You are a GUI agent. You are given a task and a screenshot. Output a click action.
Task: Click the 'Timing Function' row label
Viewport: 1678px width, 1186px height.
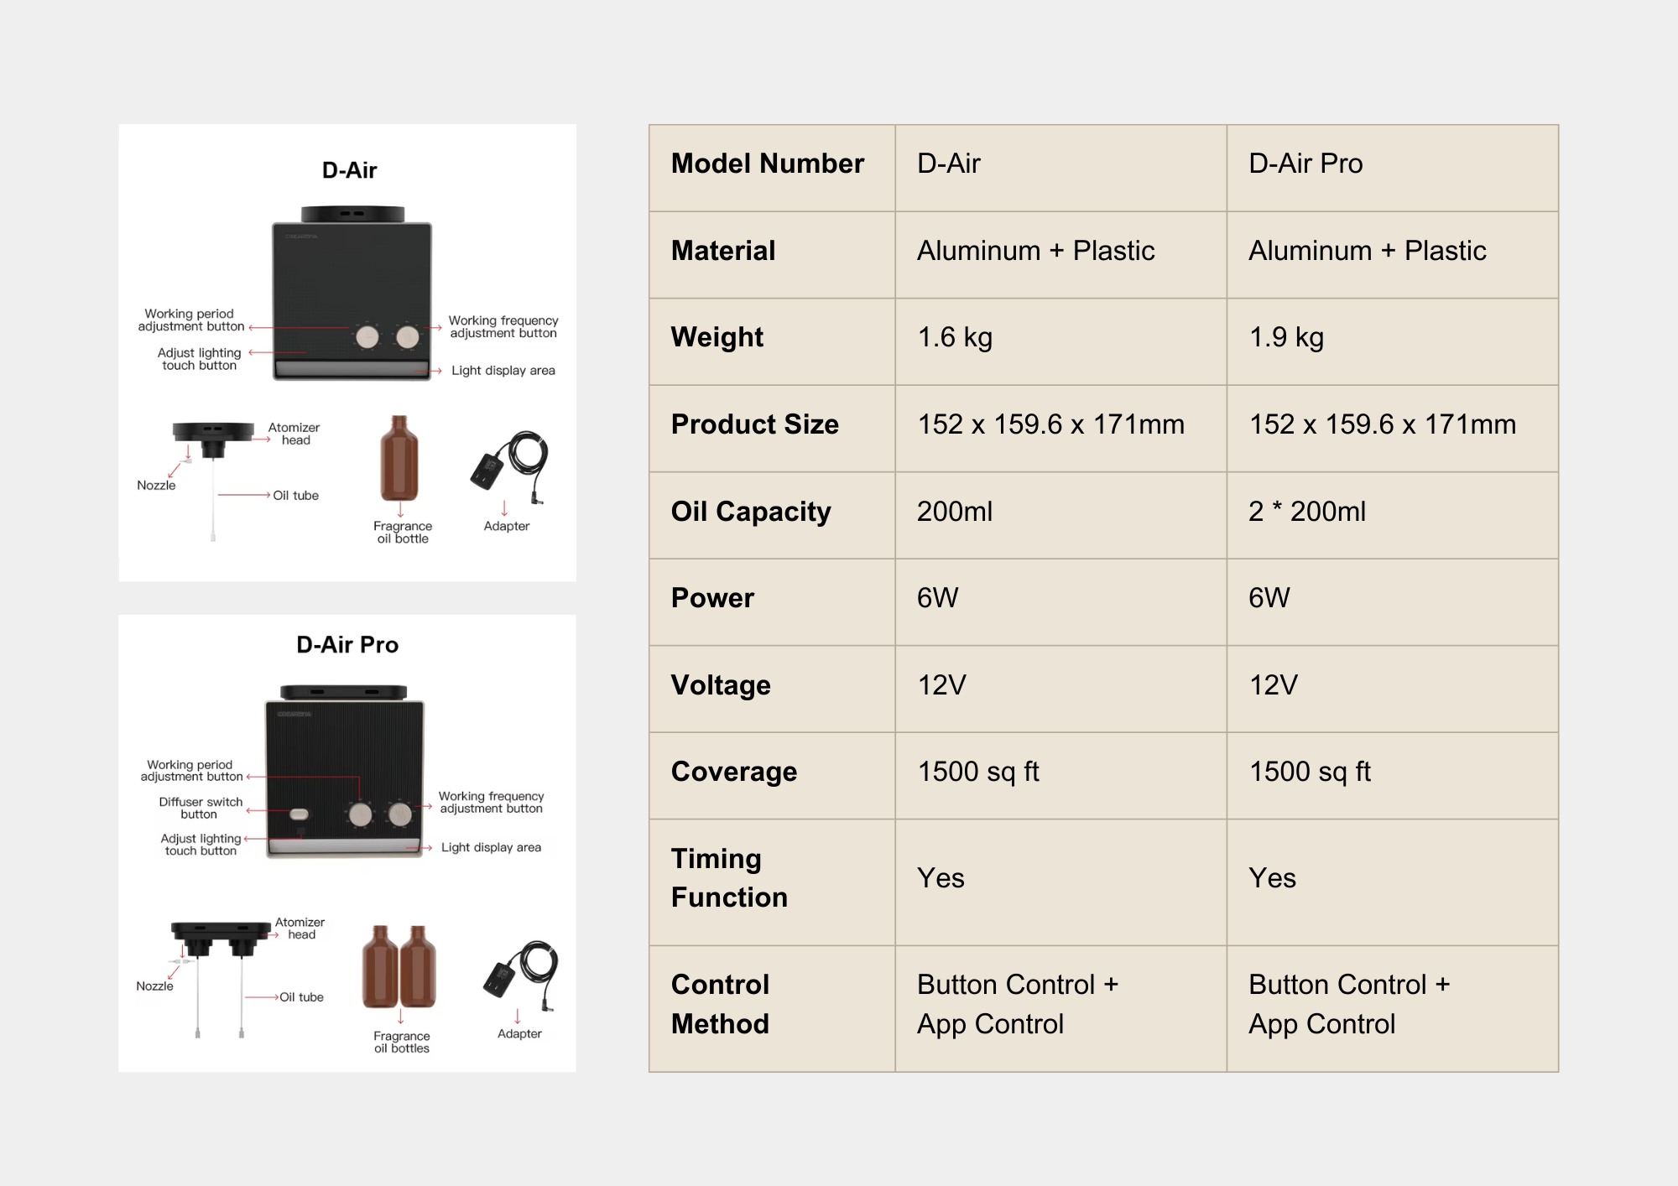click(729, 877)
